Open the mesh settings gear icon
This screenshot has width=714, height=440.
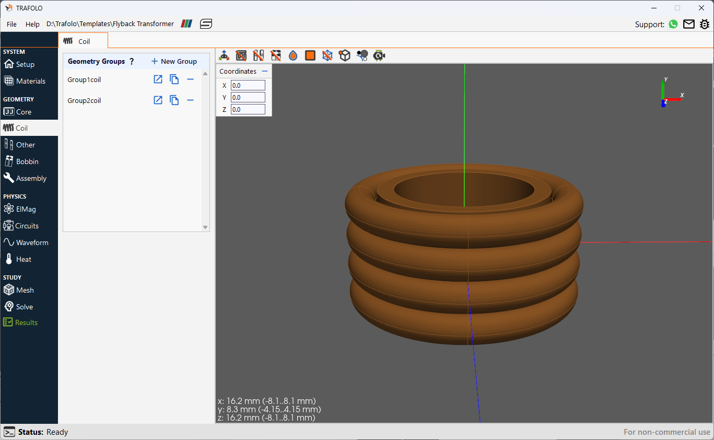tap(379, 55)
